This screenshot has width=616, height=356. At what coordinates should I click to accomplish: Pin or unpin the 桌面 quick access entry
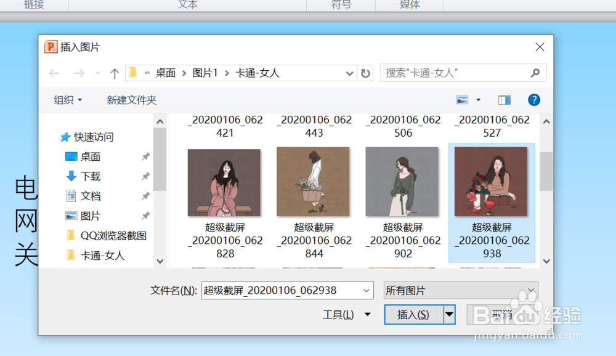click(146, 156)
